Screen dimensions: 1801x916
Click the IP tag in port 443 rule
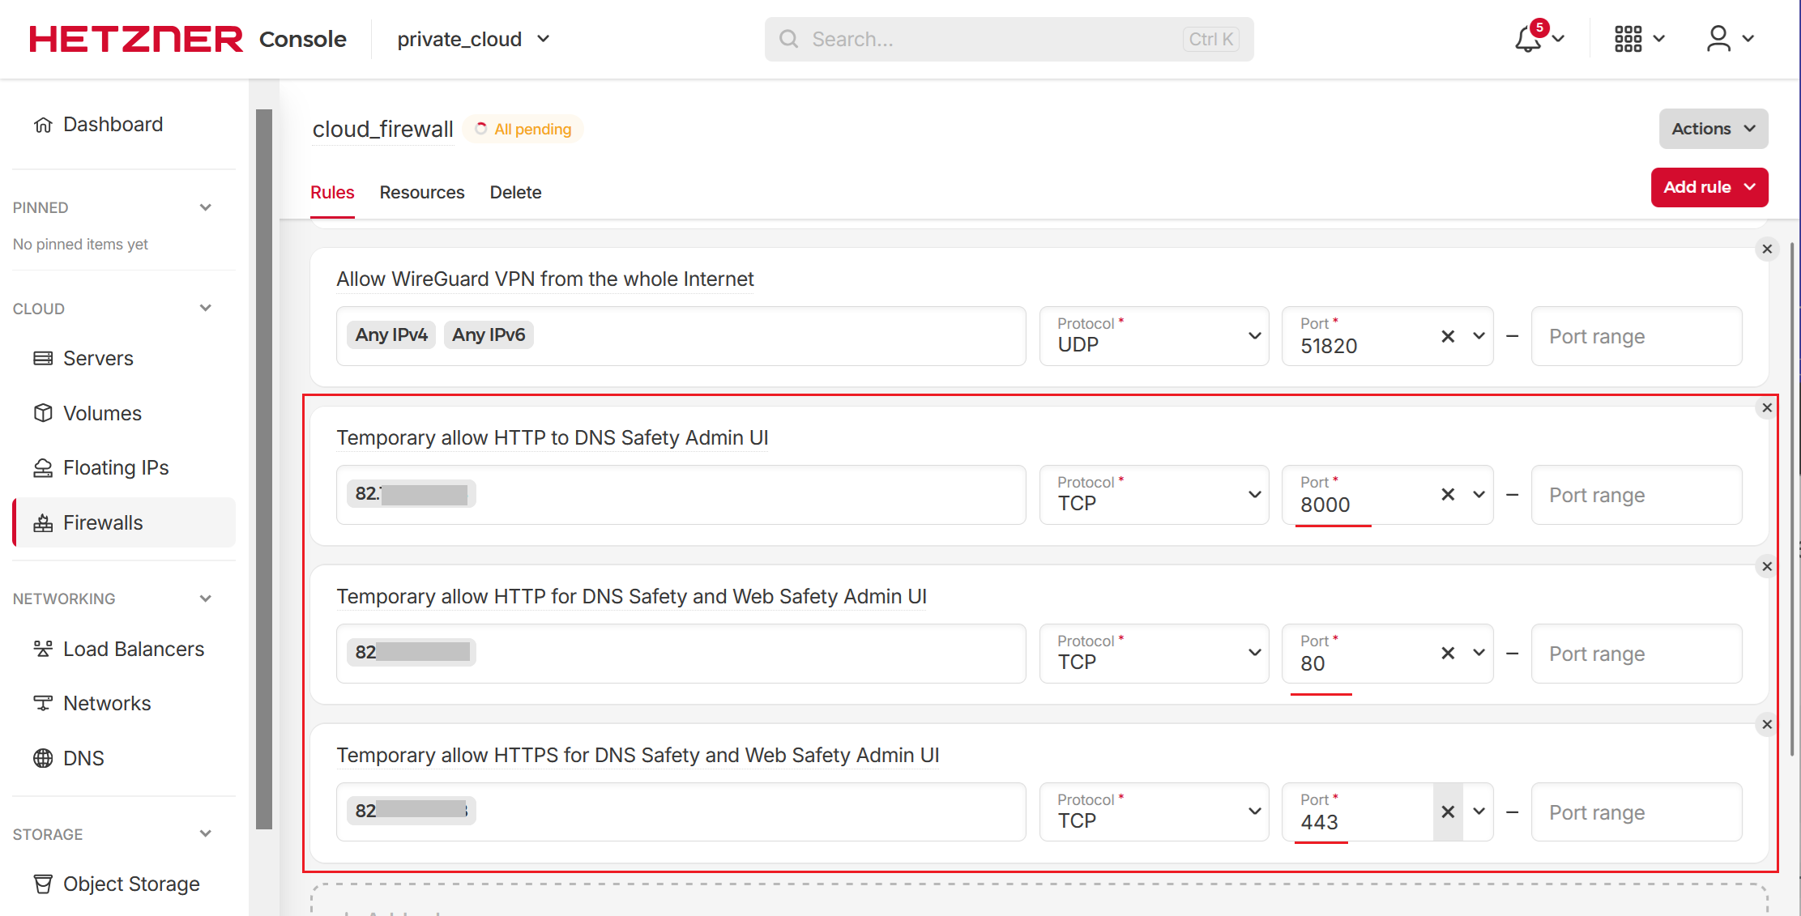pos(412,811)
